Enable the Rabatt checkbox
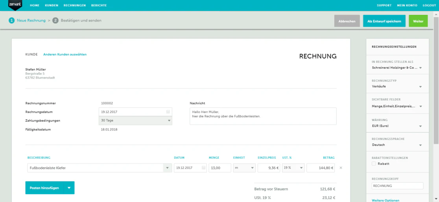The height and width of the screenshot is (202, 439). click(374, 163)
